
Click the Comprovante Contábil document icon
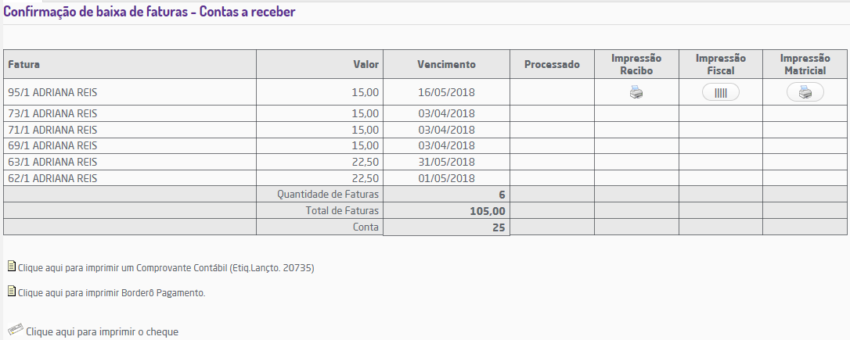click(x=12, y=267)
